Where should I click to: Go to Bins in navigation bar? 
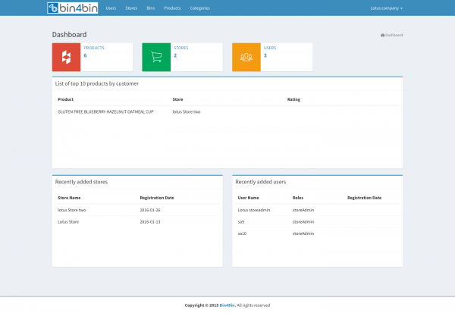coord(150,8)
